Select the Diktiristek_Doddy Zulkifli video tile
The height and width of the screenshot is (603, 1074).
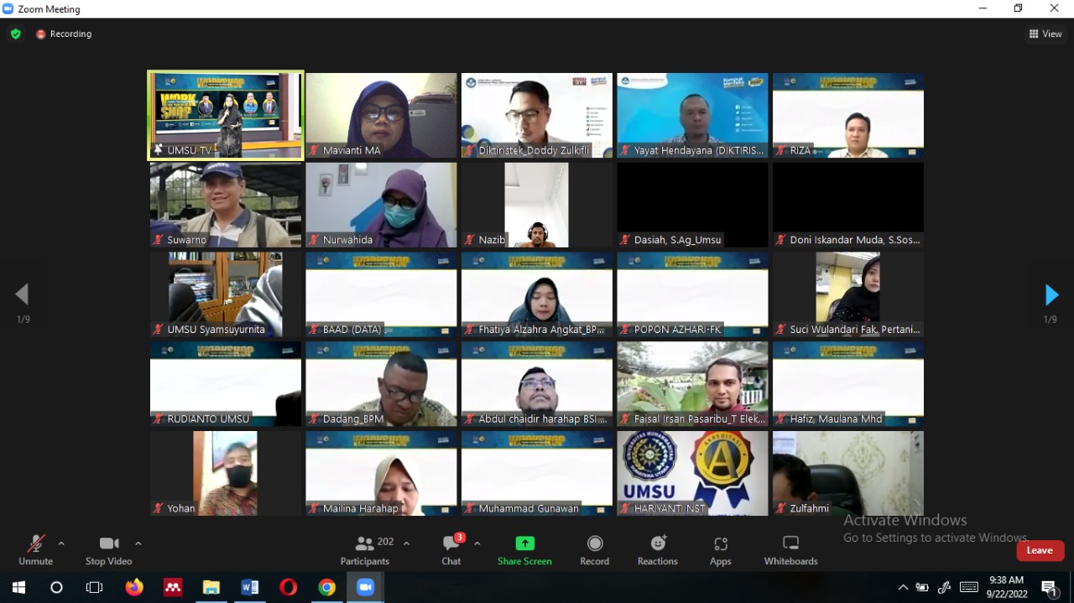pos(537,115)
